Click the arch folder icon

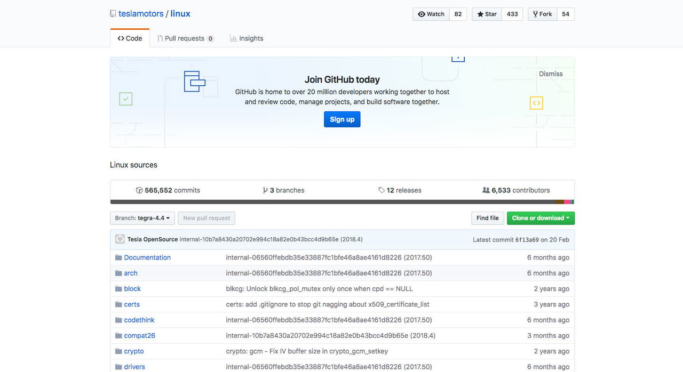pyautogui.click(x=118, y=273)
